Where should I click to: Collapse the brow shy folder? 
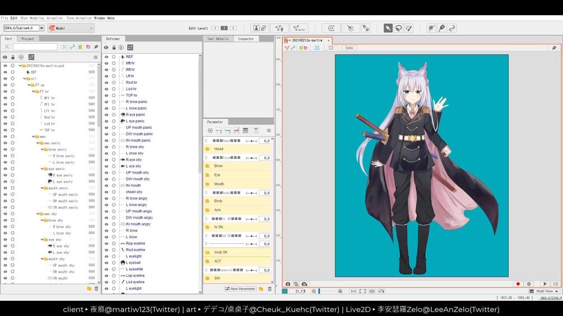[42, 220]
